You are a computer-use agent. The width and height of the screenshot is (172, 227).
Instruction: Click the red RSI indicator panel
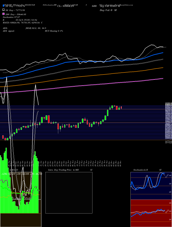pos(151,213)
